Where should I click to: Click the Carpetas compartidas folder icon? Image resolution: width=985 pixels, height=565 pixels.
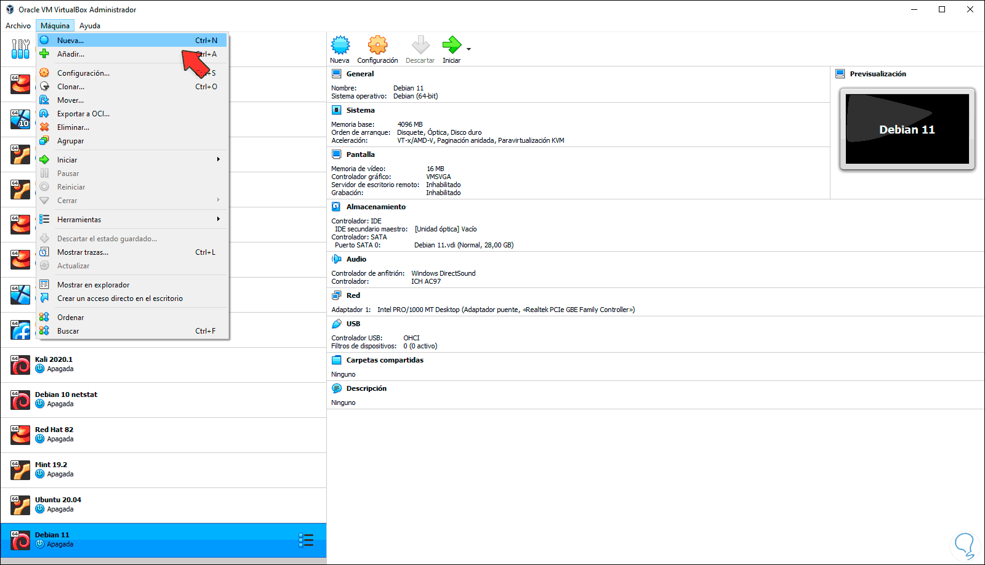click(337, 360)
